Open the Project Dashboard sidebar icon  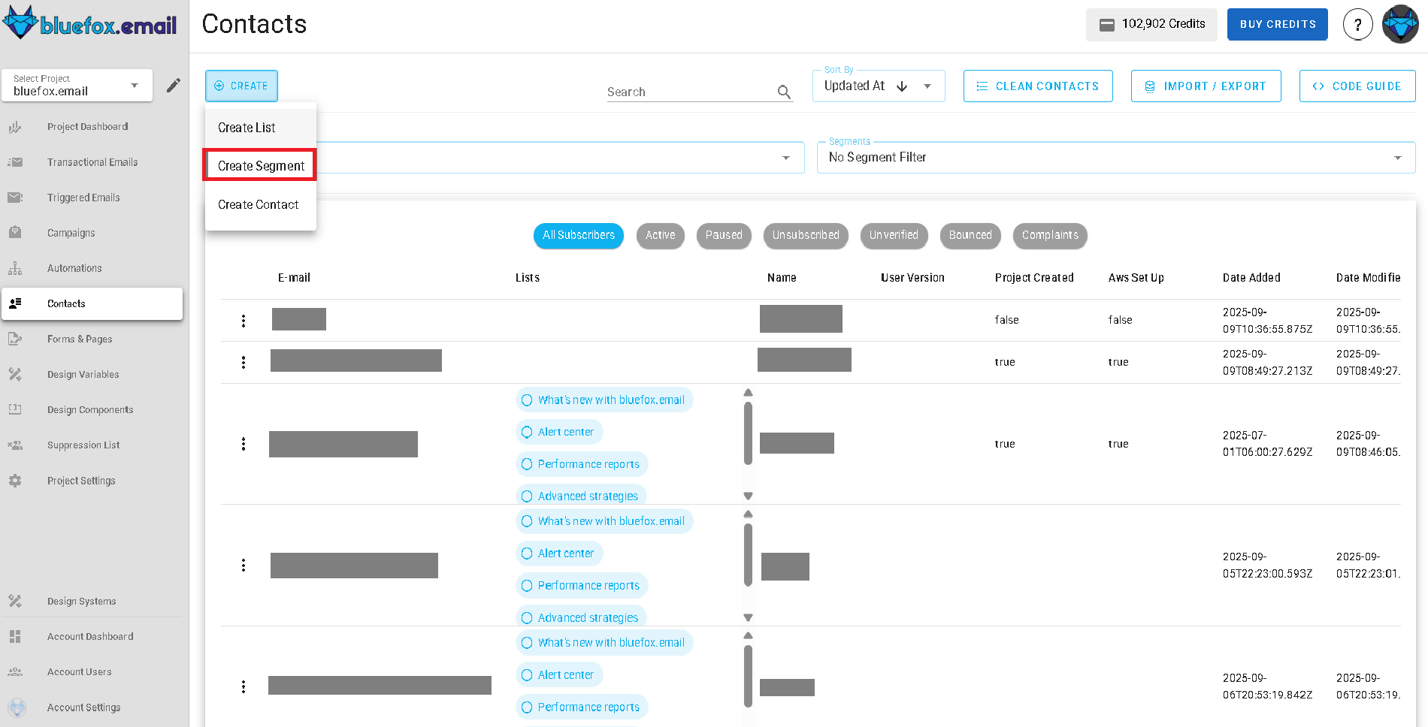15,126
